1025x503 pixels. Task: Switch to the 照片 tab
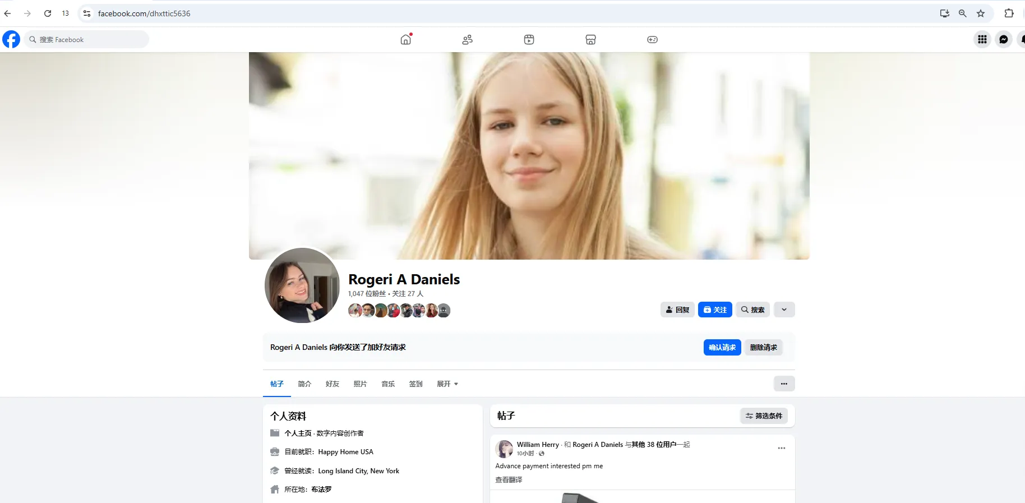(x=361, y=384)
